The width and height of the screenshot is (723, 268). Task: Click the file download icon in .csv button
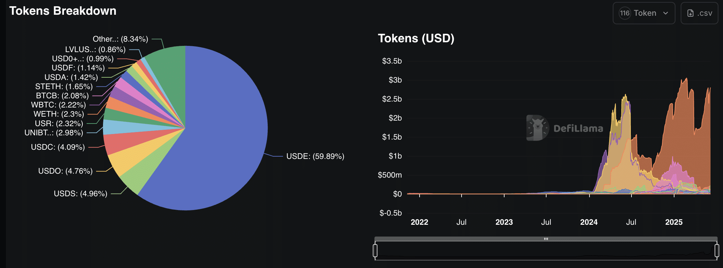tap(691, 13)
